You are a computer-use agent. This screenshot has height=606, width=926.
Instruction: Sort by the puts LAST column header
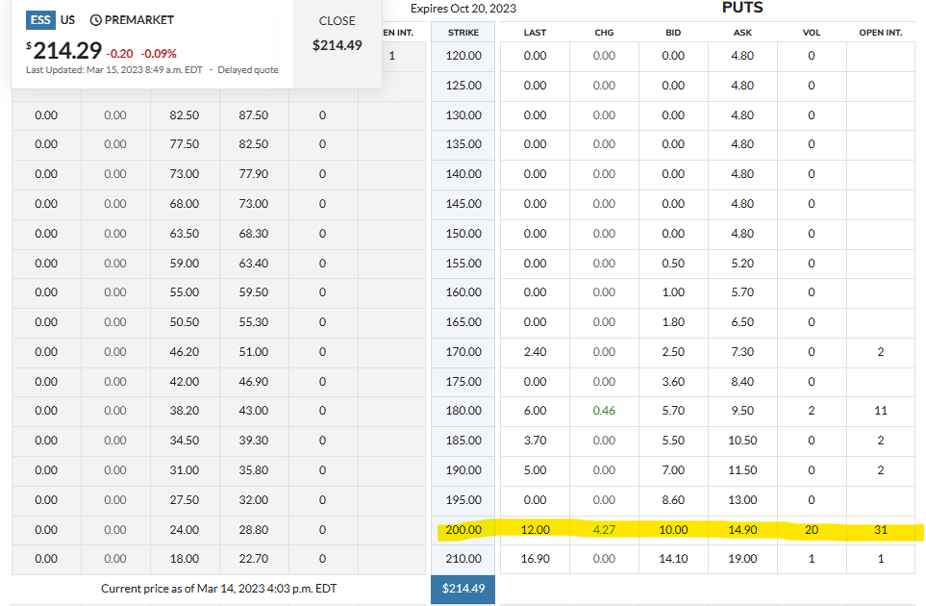(535, 32)
